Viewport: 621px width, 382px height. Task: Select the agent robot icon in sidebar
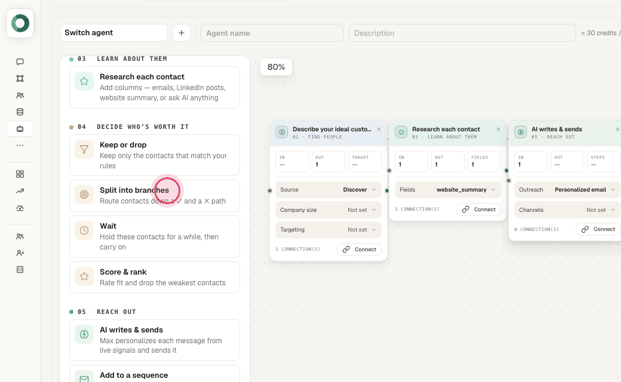click(x=20, y=129)
